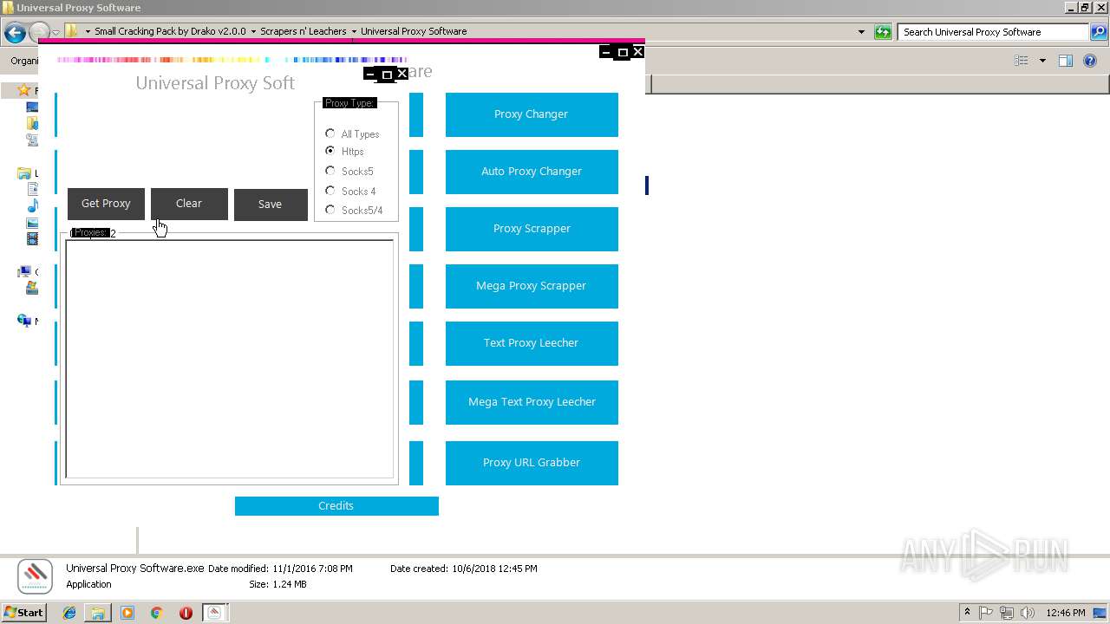Click the Videos library filmstrip icon in the sidebar

coord(32,238)
